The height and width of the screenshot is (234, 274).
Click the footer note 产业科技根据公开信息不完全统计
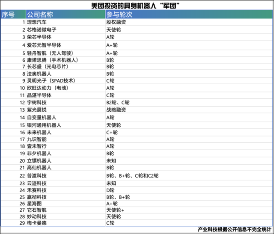click(x=235, y=229)
